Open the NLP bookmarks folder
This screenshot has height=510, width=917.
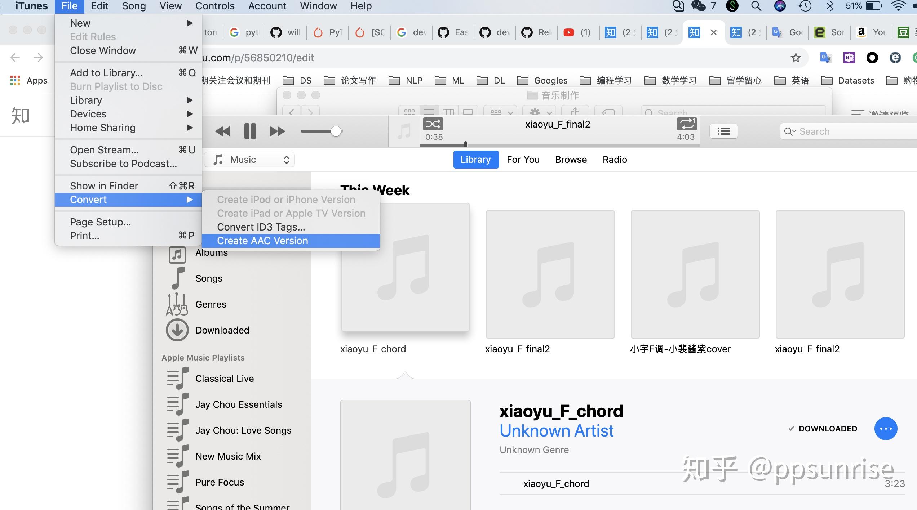(406, 80)
